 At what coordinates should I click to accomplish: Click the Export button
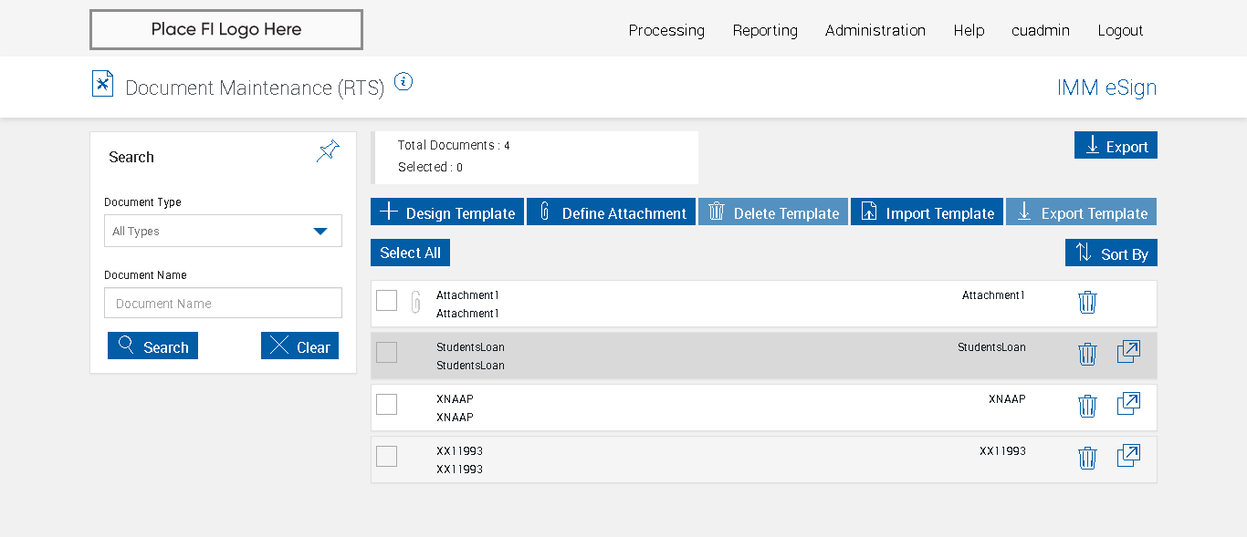[1116, 146]
